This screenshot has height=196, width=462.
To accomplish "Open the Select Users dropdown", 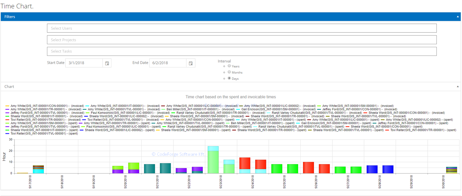I will (x=242, y=28).
